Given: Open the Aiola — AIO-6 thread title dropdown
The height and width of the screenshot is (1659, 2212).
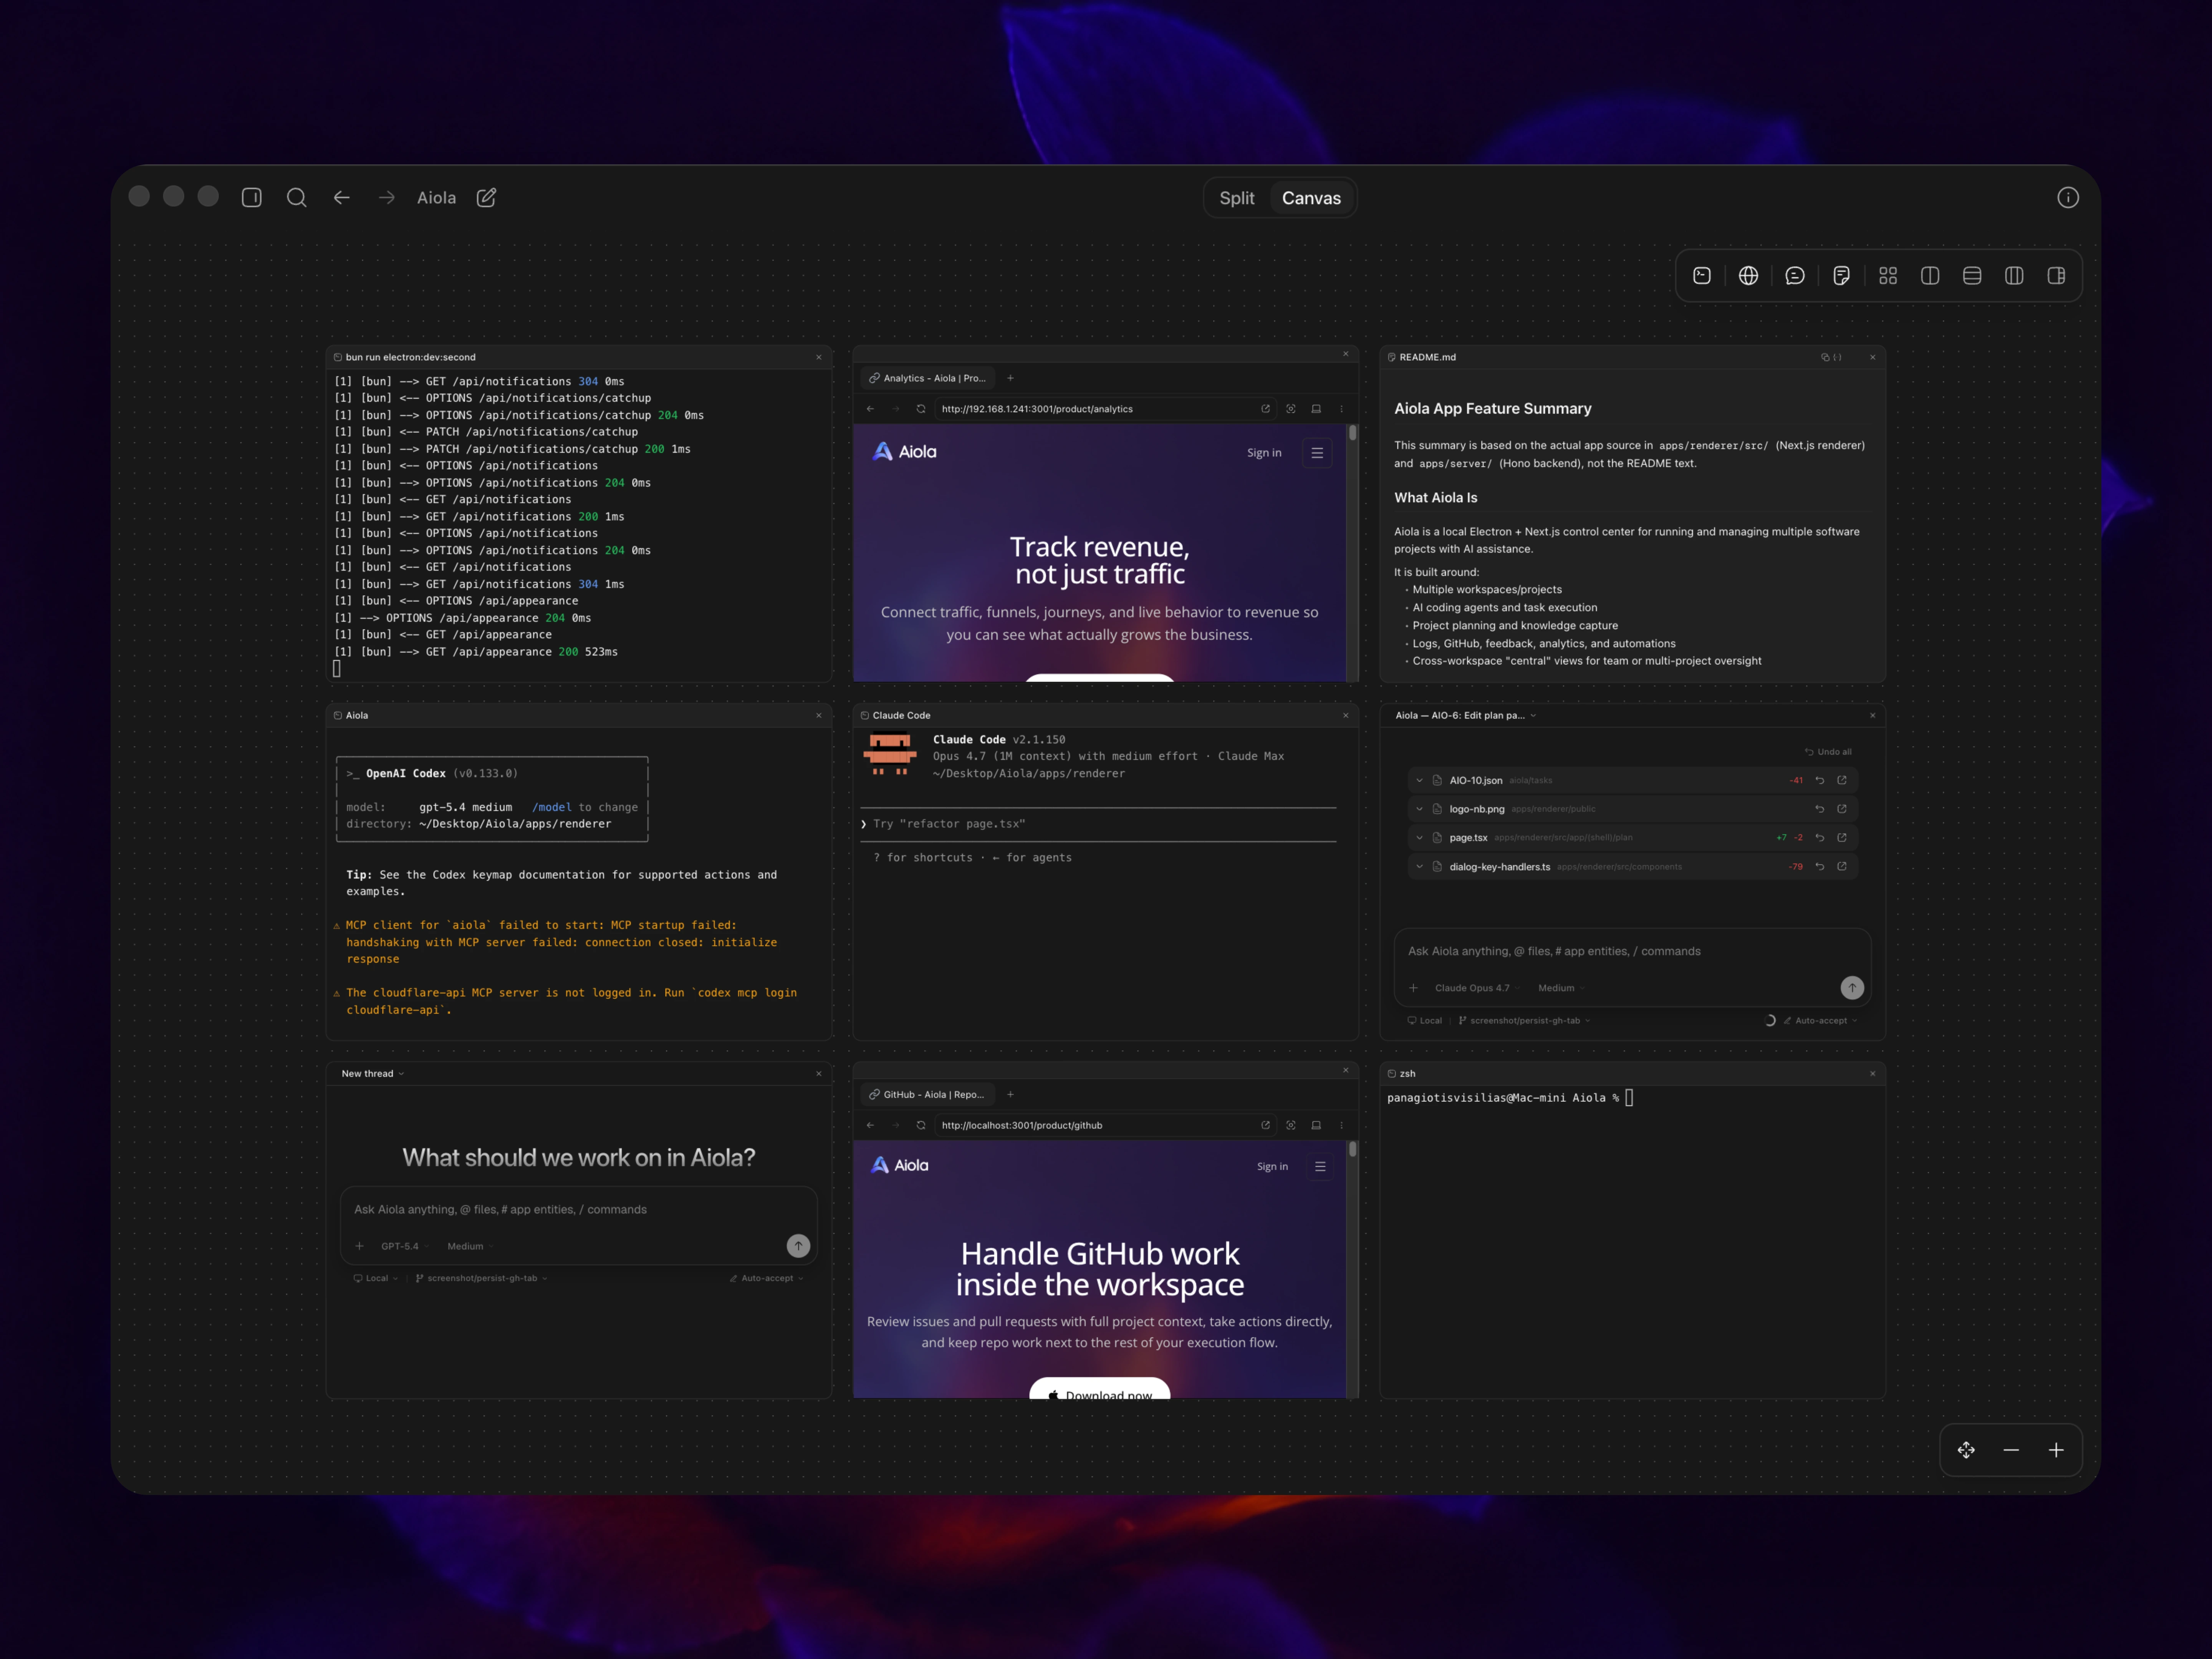Looking at the screenshot, I should (1465, 716).
